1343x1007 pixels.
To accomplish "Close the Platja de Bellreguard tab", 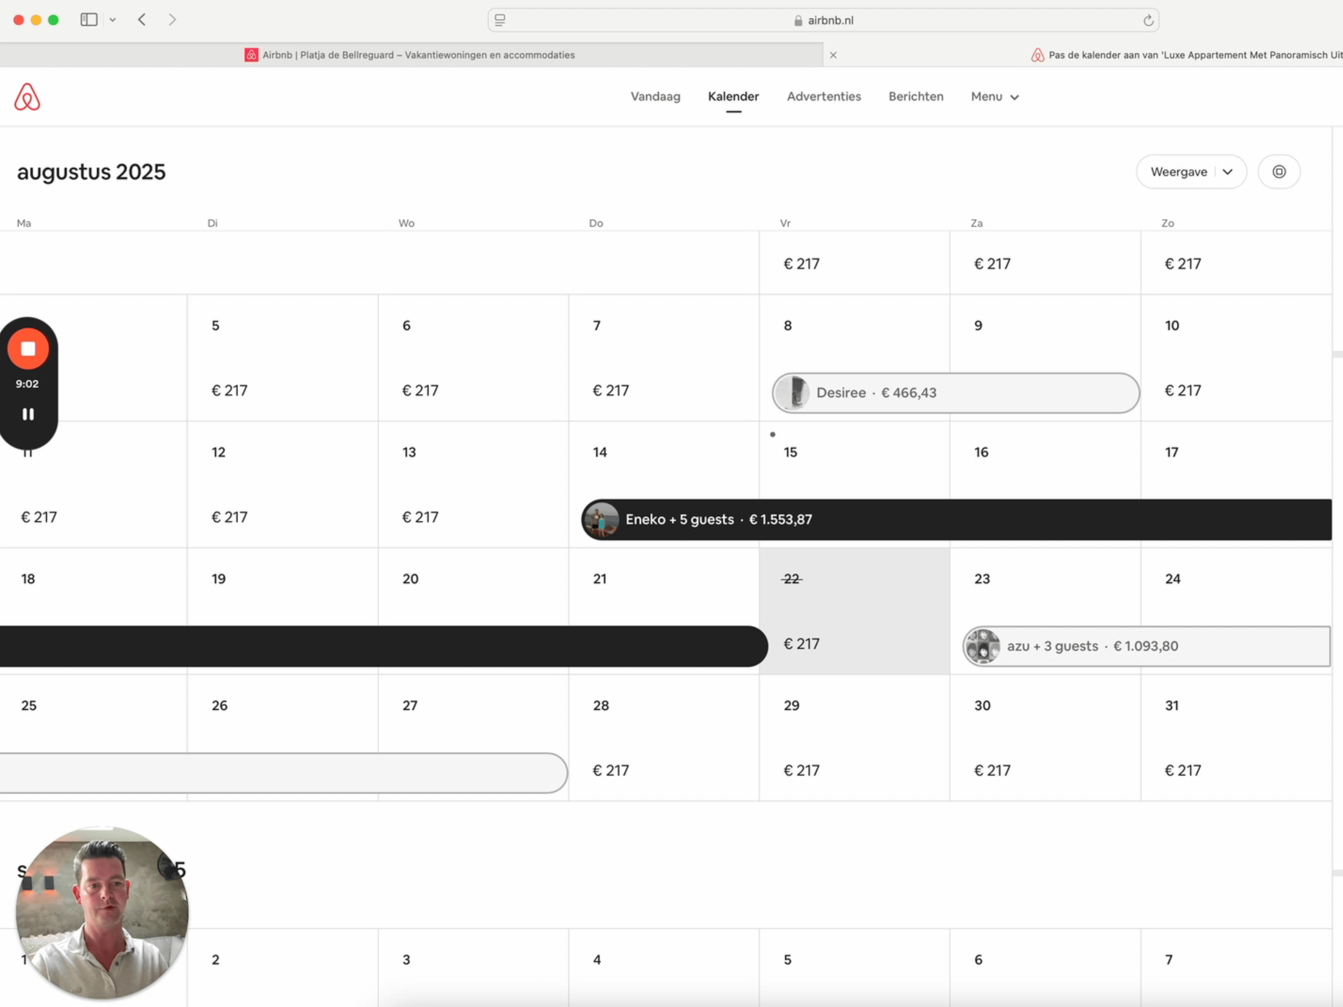I will (x=833, y=55).
